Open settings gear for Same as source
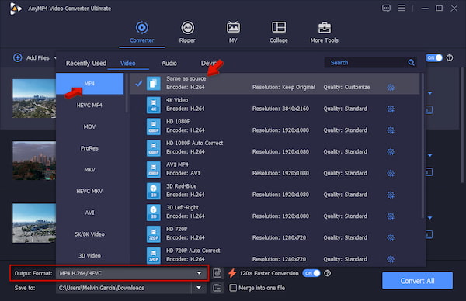Image resolution: width=466 pixels, height=301 pixels. 391,87
